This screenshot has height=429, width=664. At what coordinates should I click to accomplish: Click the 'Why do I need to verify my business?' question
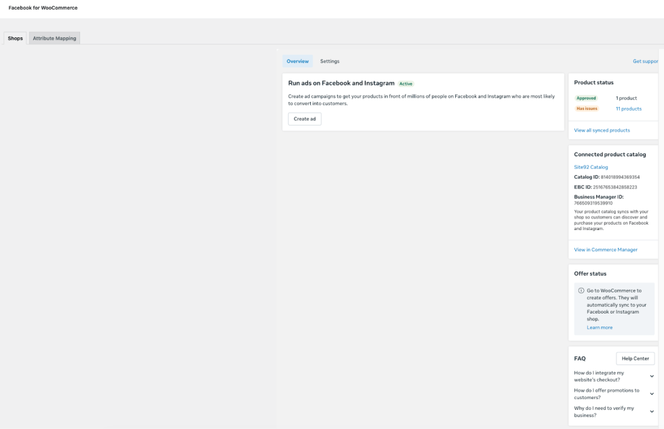(x=604, y=411)
